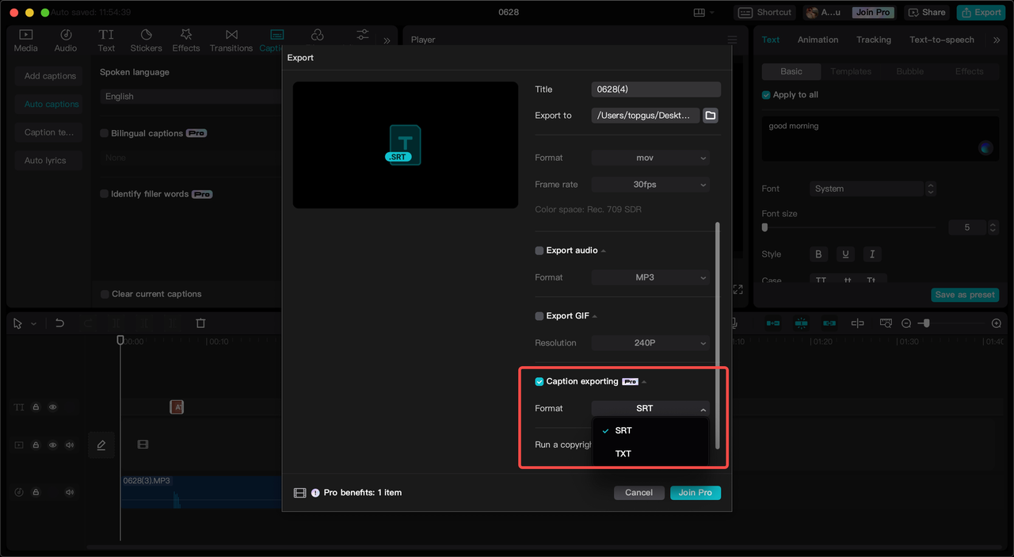
Task: Open the audio Format MP3 dropdown
Action: tap(650, 277)
